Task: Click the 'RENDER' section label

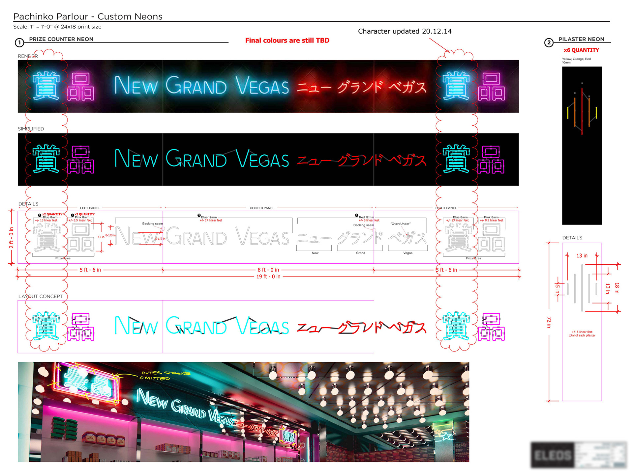Action: point(28,56)
